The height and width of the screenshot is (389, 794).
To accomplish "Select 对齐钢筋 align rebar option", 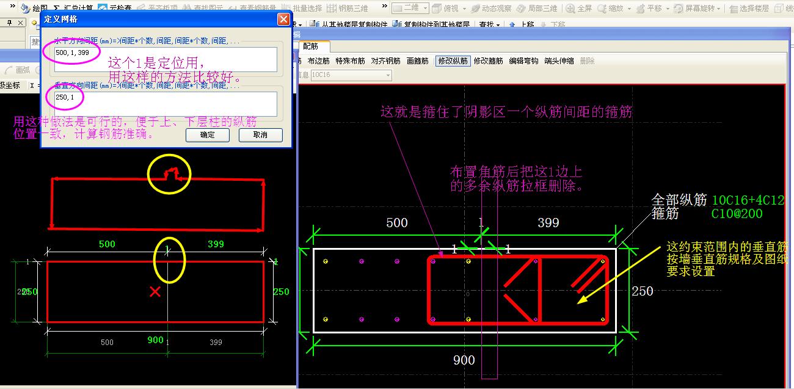I will click(386, 61).
